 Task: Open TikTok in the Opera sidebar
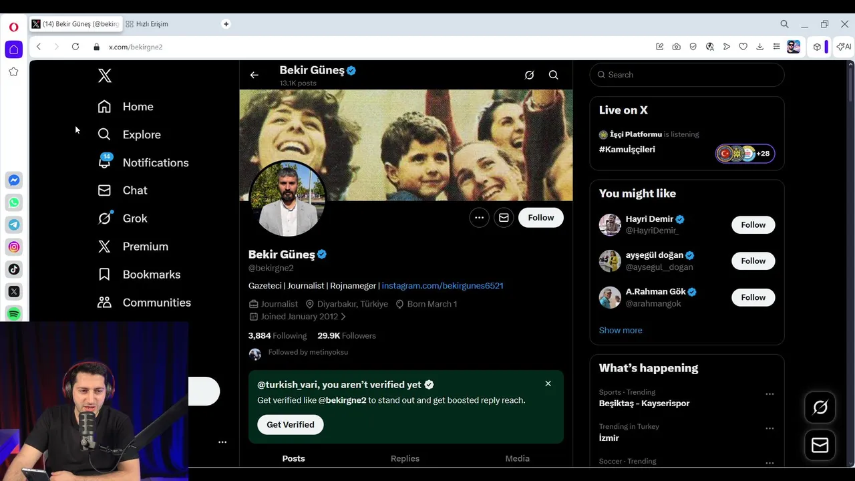(x=14, y=269)
